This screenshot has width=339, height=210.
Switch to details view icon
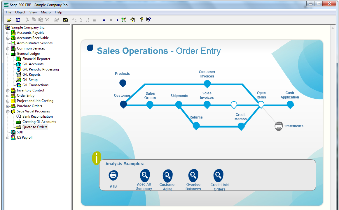95,20
